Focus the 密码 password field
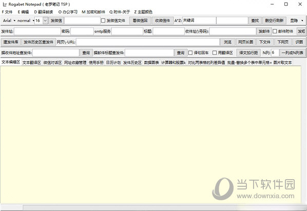Image resolution: width=307 pixels, height=211 pixels. (82, 31)
